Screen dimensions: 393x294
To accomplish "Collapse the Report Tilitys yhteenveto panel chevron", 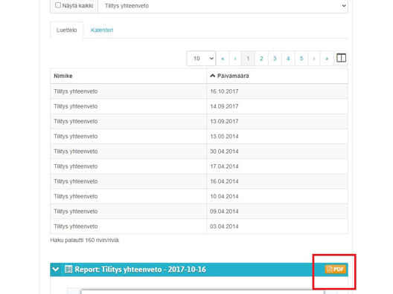I will [56, 269].
